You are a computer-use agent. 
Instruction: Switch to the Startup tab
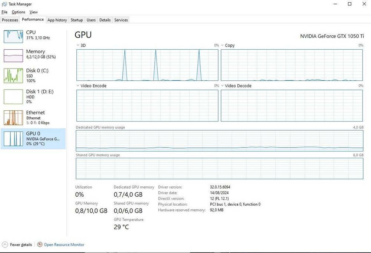(77, 20)
